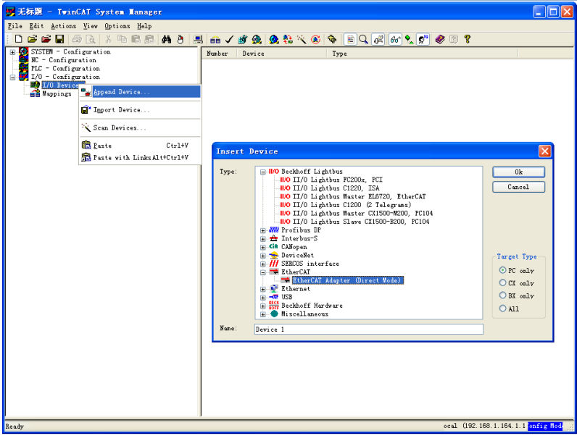
Task: Select the PC only radio button
Action: [502, 270]
